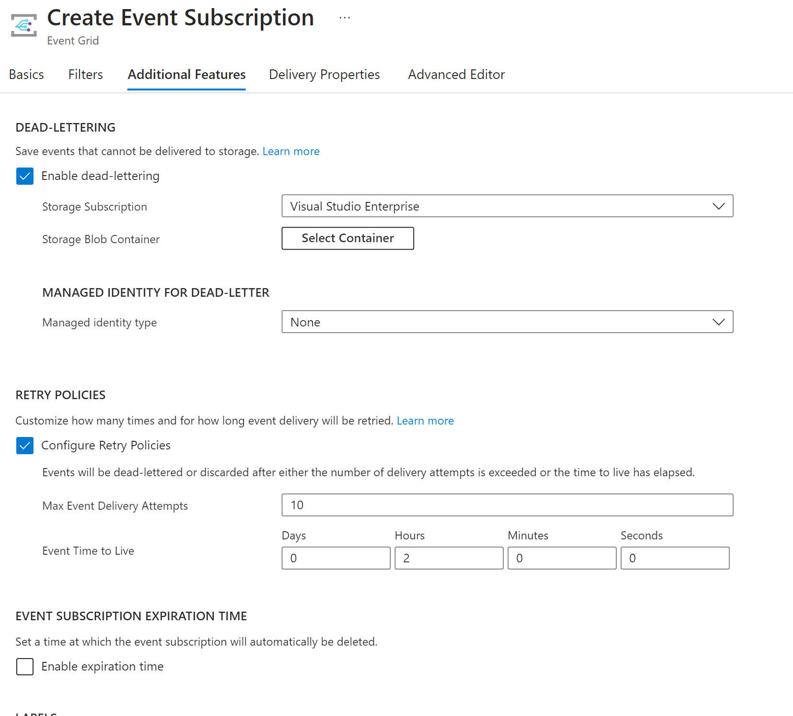Uncheck Enable dead-lettering checkbox

pyautogui.click(x=25, y=176)
